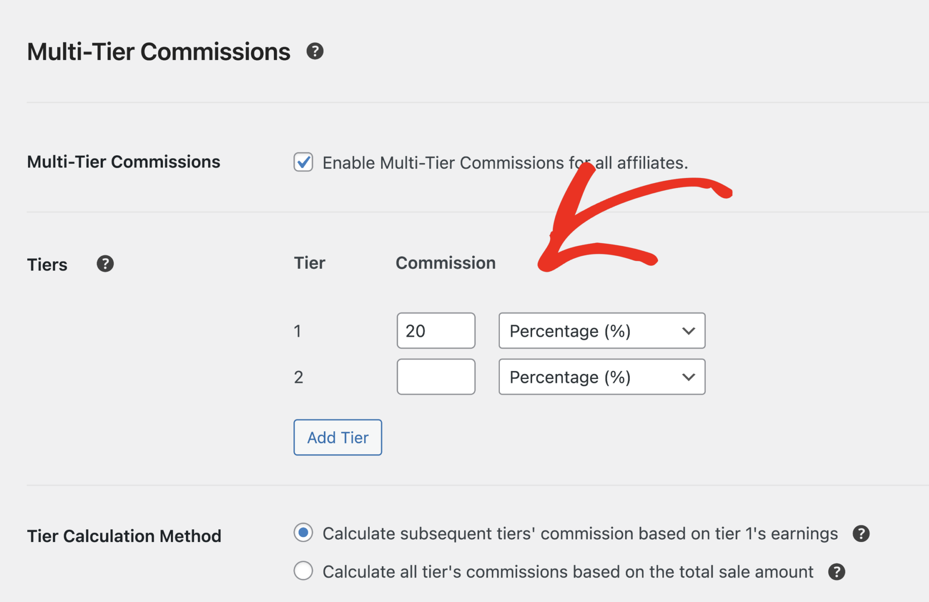Click the empty Tier 2 commission field
The height and width of the screenshot is (602, 929).
point(435,377)
